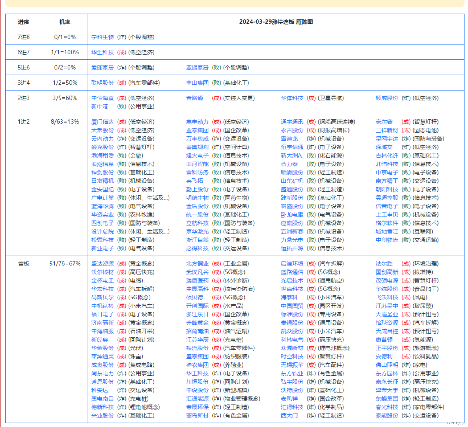The image size is (468, 427).
Task: Click the 西大门 link
Action: click(289, 415)
